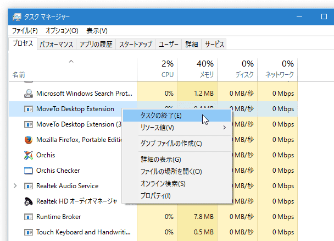
Task: Sort by the メモリ column header
Action: pos(197,70)
